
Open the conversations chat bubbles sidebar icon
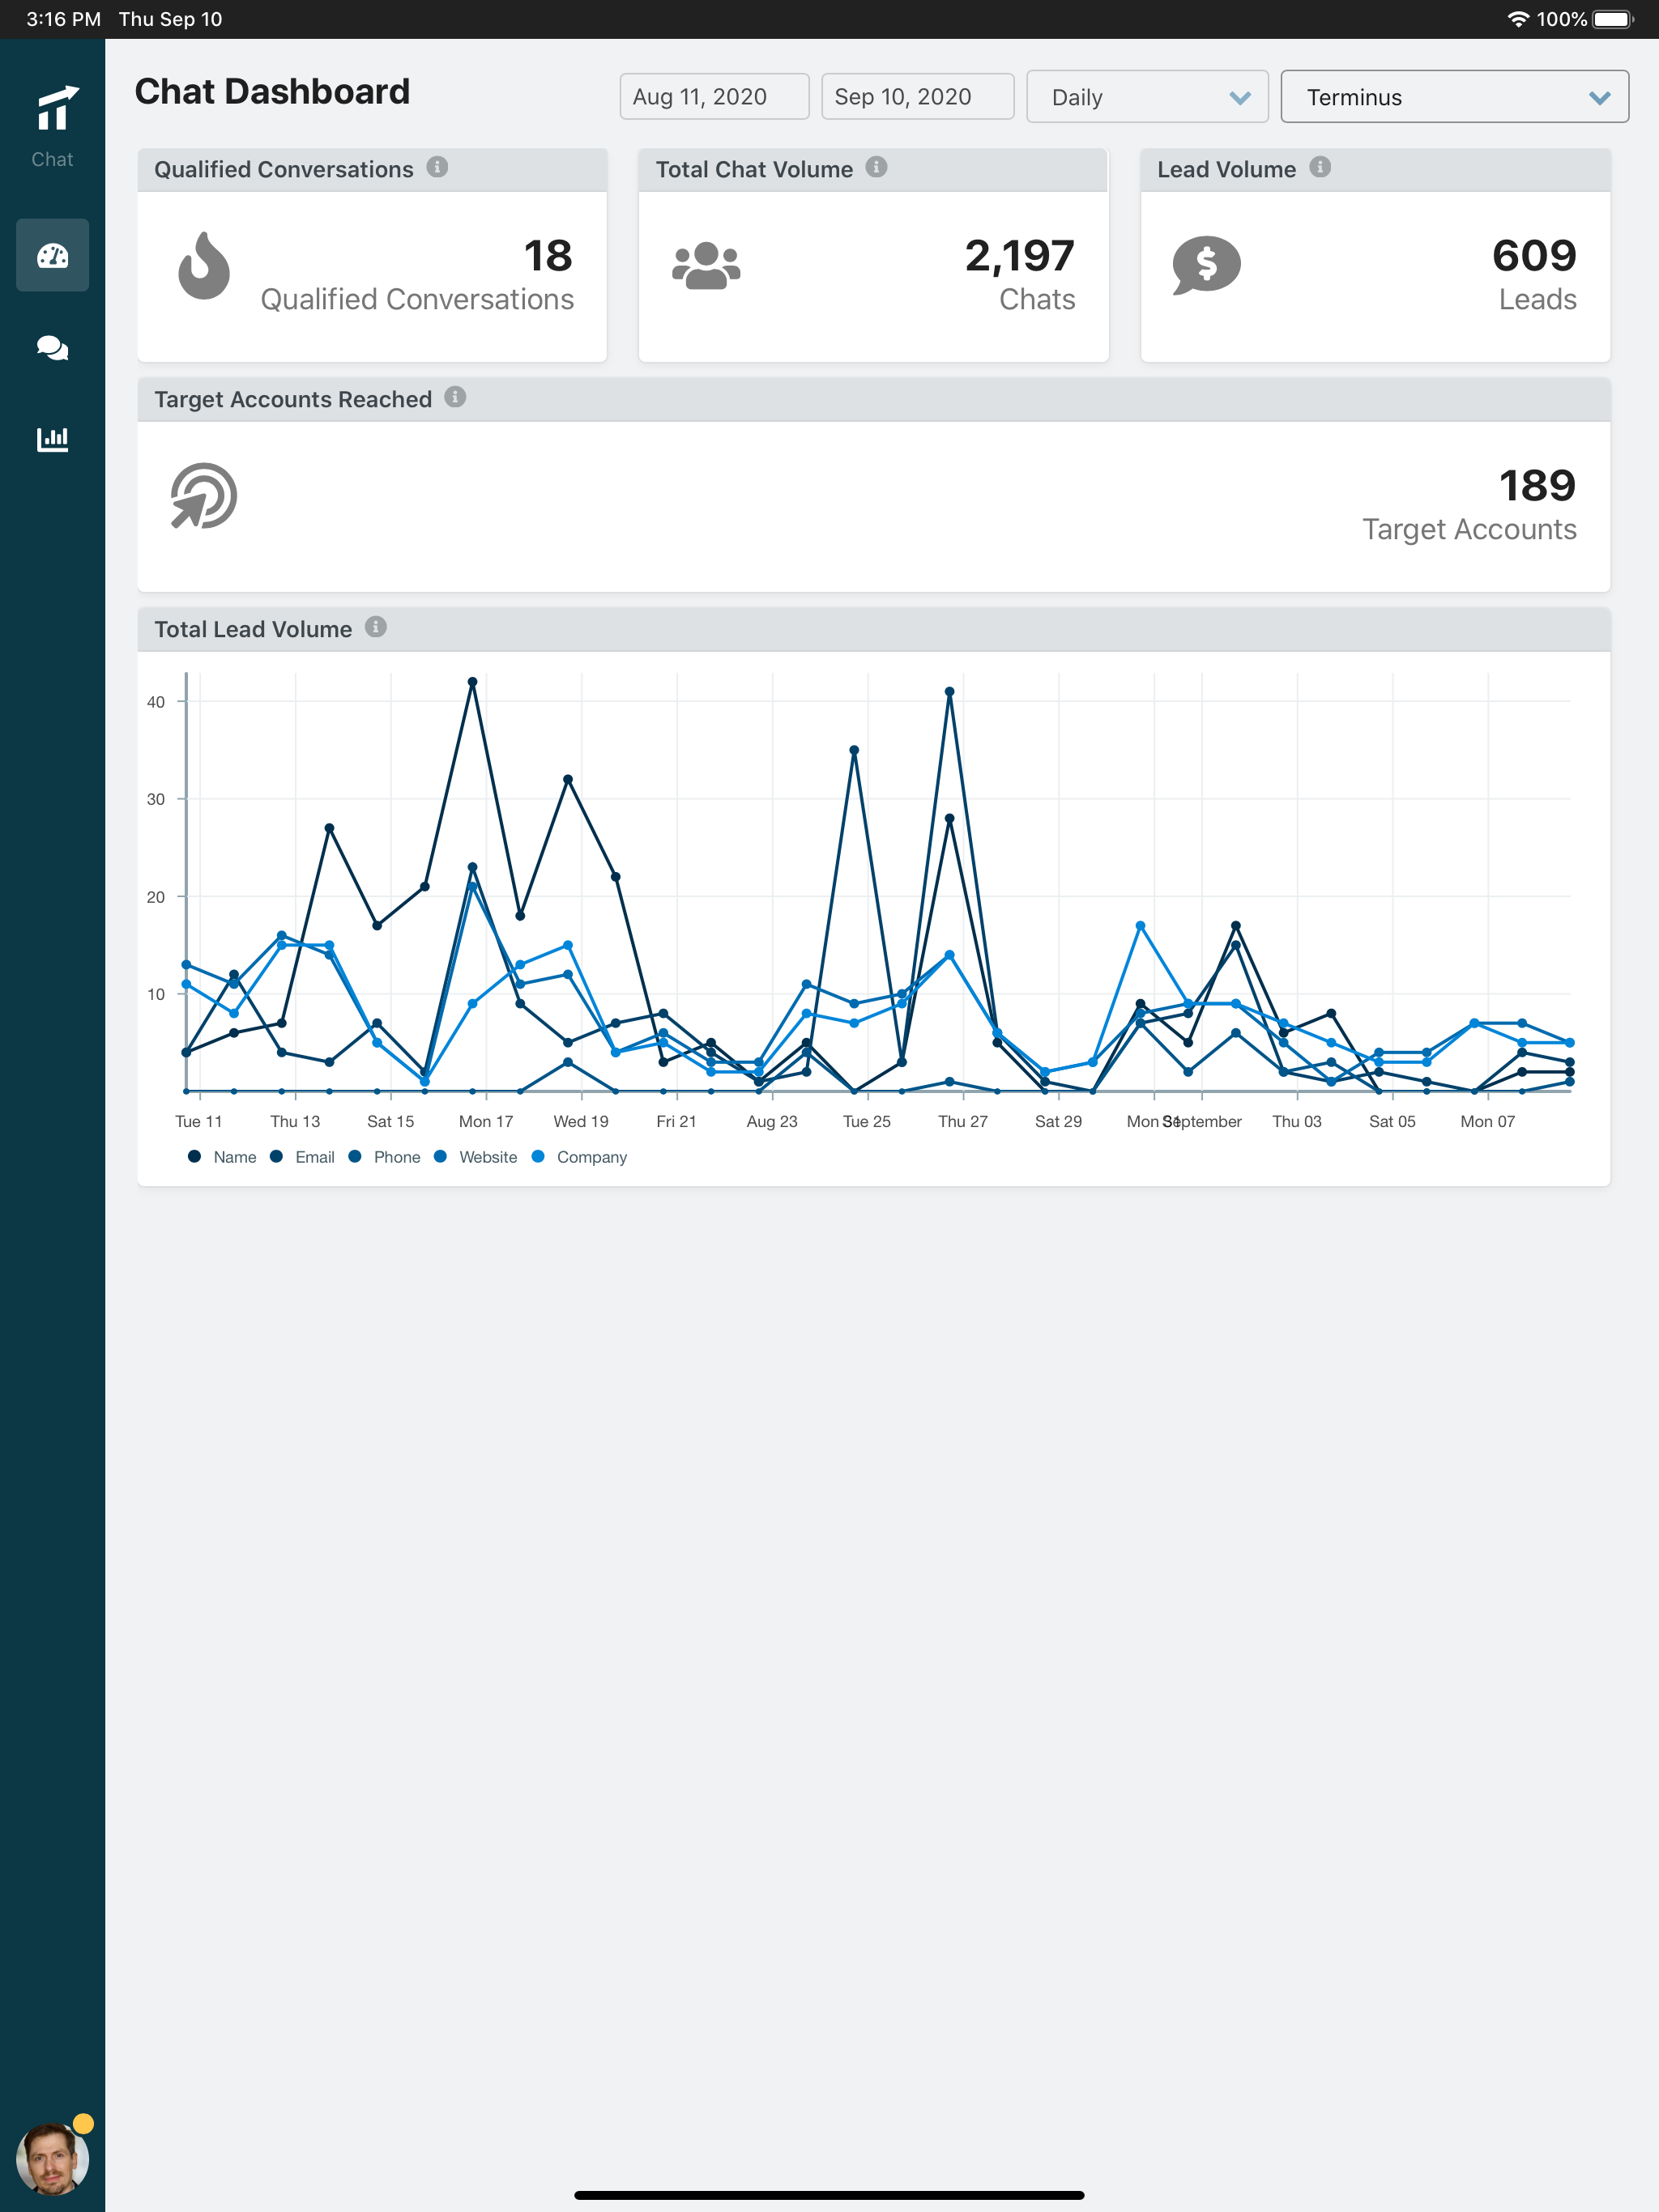(52, 347)
